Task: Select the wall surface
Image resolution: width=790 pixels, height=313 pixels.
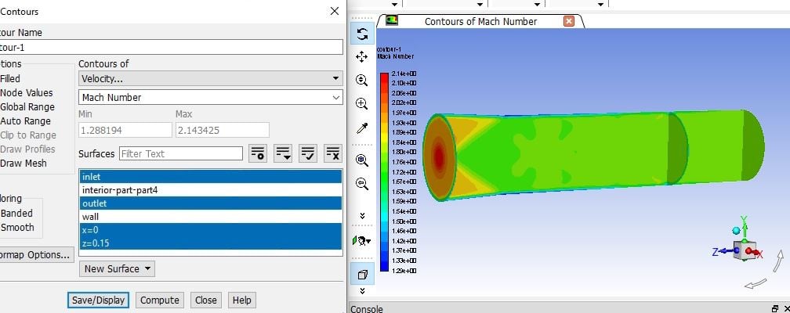Action: pos(211,217)
